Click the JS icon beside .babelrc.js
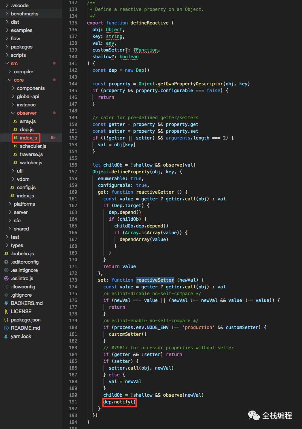This screenshot has width=302, height=429. pos(6,254)
